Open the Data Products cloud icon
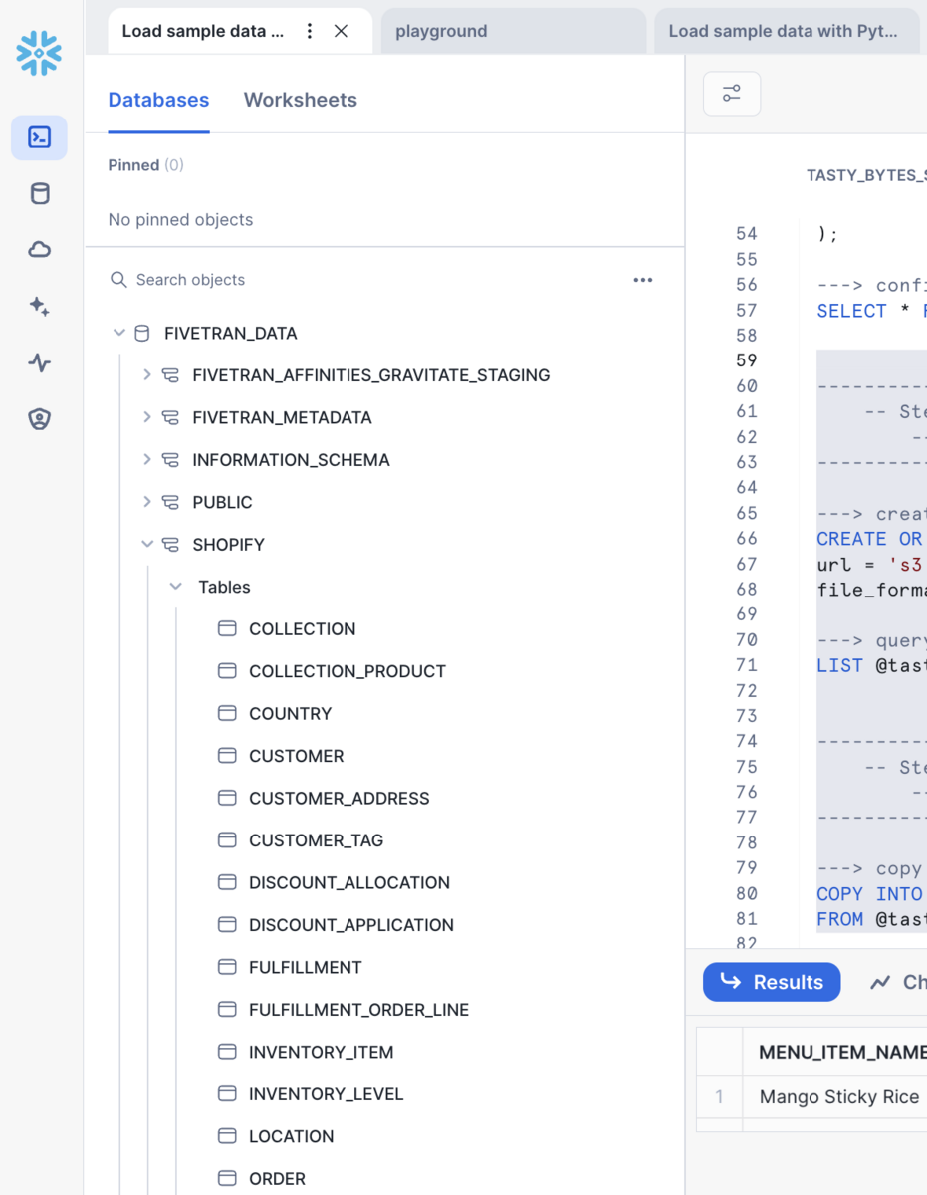This screenshot has height=1195, width=927. (x=39, y=250)
